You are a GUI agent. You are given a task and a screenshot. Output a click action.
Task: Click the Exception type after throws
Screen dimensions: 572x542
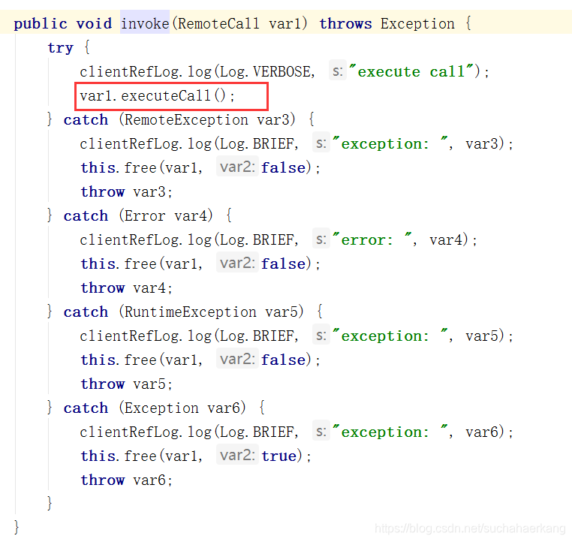coord(417,24)
